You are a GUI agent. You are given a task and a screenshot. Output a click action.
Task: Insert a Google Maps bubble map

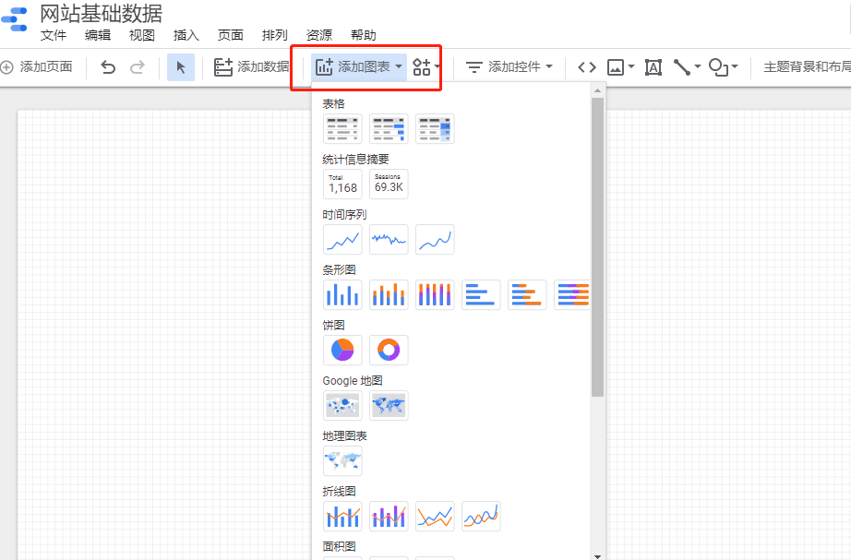pos(342,405)
